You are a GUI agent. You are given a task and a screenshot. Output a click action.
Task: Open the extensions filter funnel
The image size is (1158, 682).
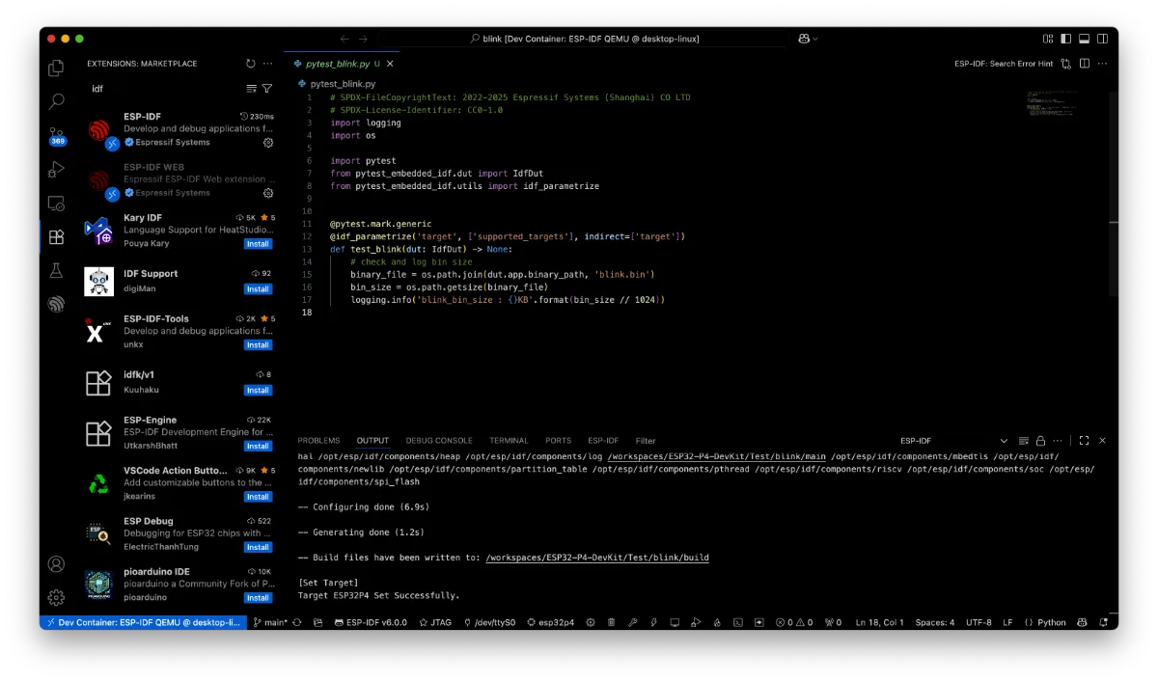tap(267, 88)
